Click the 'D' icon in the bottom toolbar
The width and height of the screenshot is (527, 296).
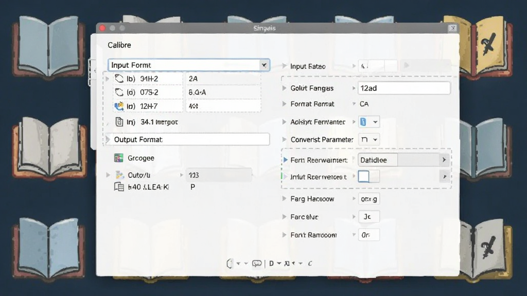[x=271, y=264]
